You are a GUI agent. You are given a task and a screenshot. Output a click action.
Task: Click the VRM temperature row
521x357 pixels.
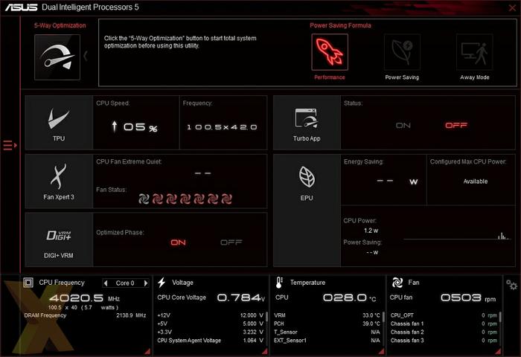point(327,315)
